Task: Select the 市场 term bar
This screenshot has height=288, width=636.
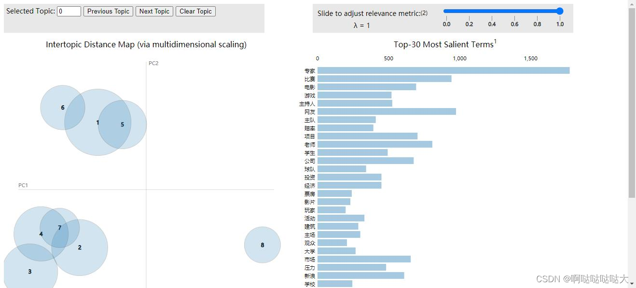Action: tap(364, 259)
